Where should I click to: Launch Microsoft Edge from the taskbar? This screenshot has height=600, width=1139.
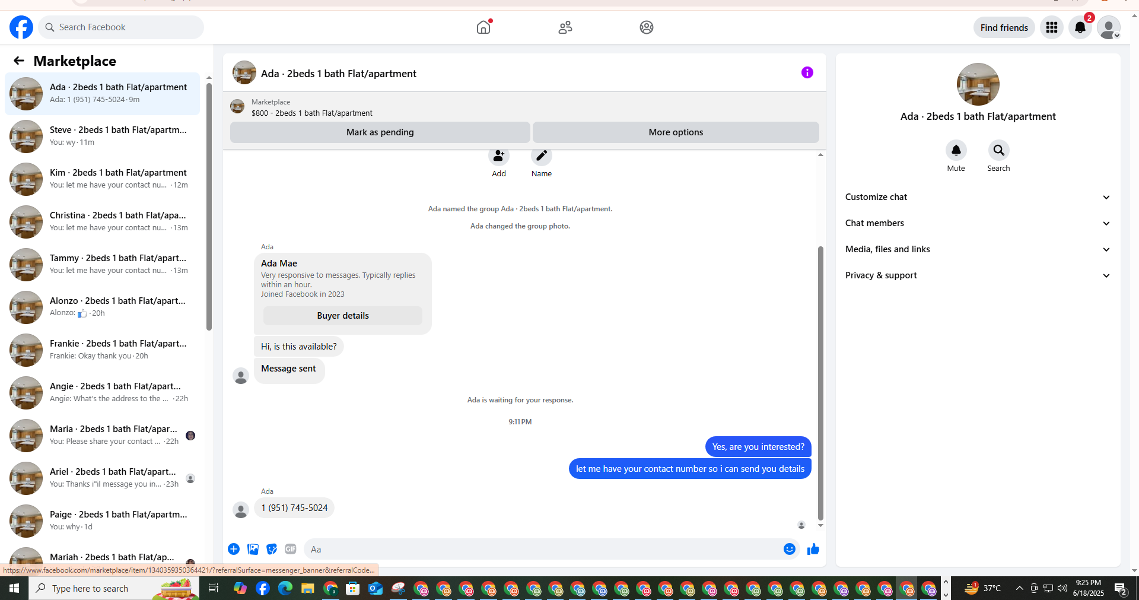285,588
